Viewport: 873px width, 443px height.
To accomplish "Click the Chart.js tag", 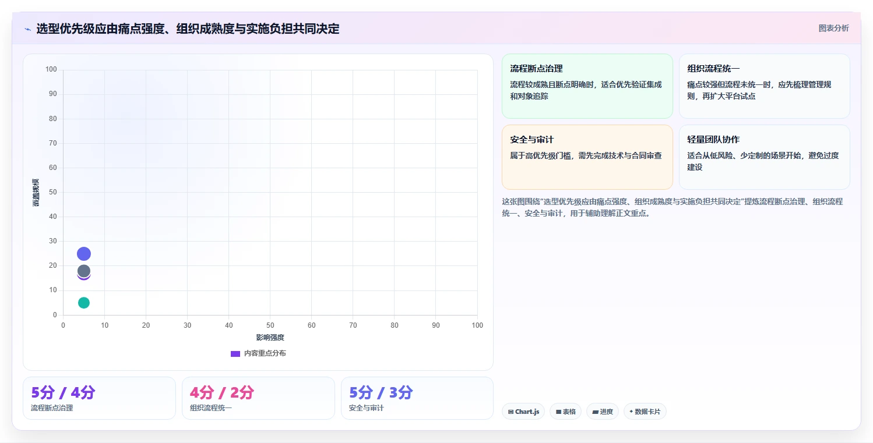I will pyautogui.click(x=523, y=412).
